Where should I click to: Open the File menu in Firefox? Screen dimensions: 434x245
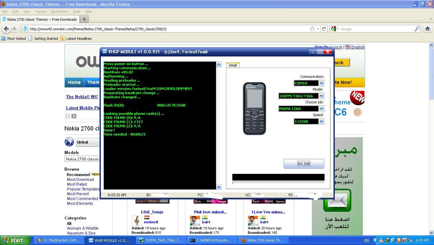[5, 11]
